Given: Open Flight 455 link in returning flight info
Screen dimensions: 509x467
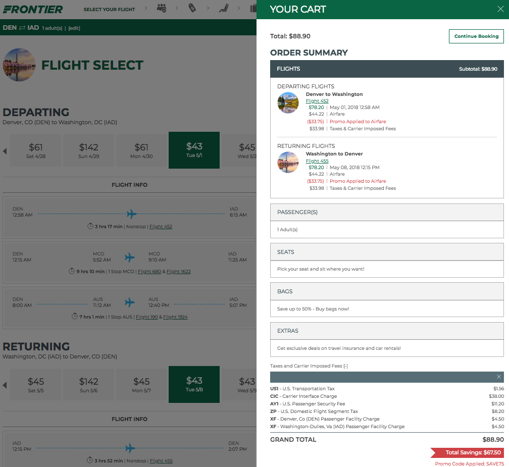Looking at the screenshot, I should 162,461.
